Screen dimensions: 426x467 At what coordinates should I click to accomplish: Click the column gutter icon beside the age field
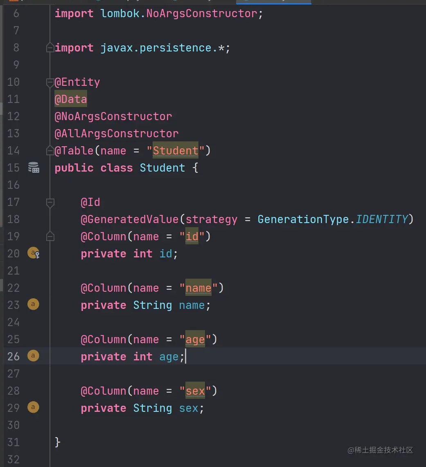click(33, 356)
